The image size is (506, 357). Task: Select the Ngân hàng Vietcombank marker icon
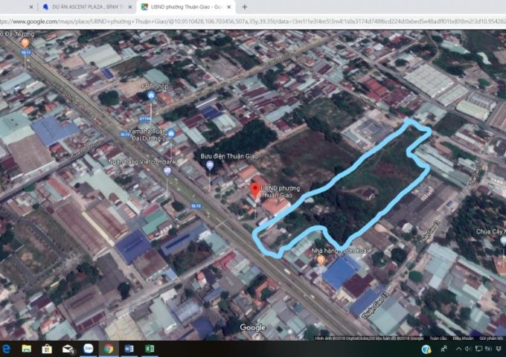tap(167, 171)
